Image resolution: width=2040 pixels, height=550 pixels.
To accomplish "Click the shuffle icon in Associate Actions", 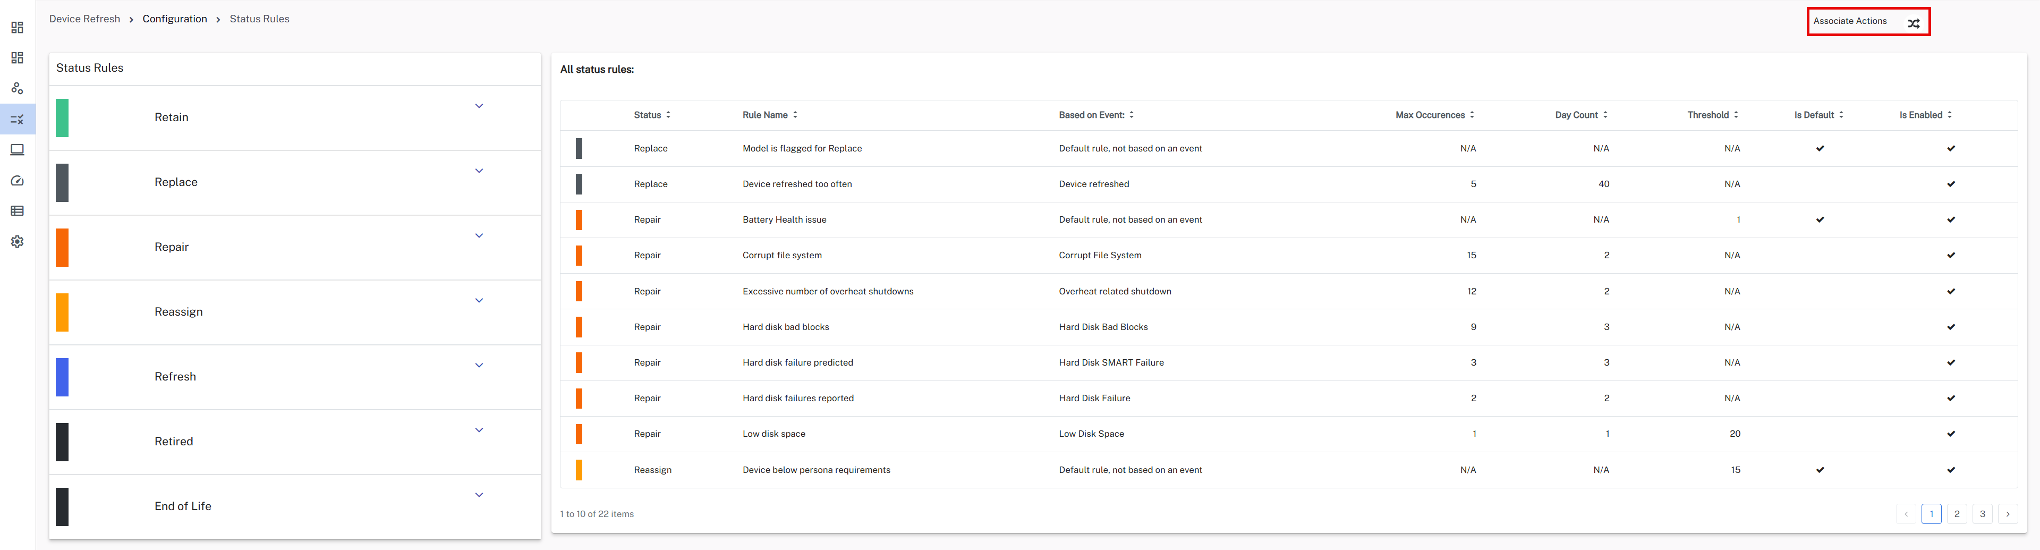I will (1913, 23).
